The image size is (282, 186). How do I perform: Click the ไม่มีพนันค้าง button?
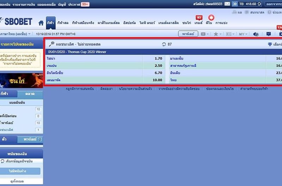tap(20, 171)
